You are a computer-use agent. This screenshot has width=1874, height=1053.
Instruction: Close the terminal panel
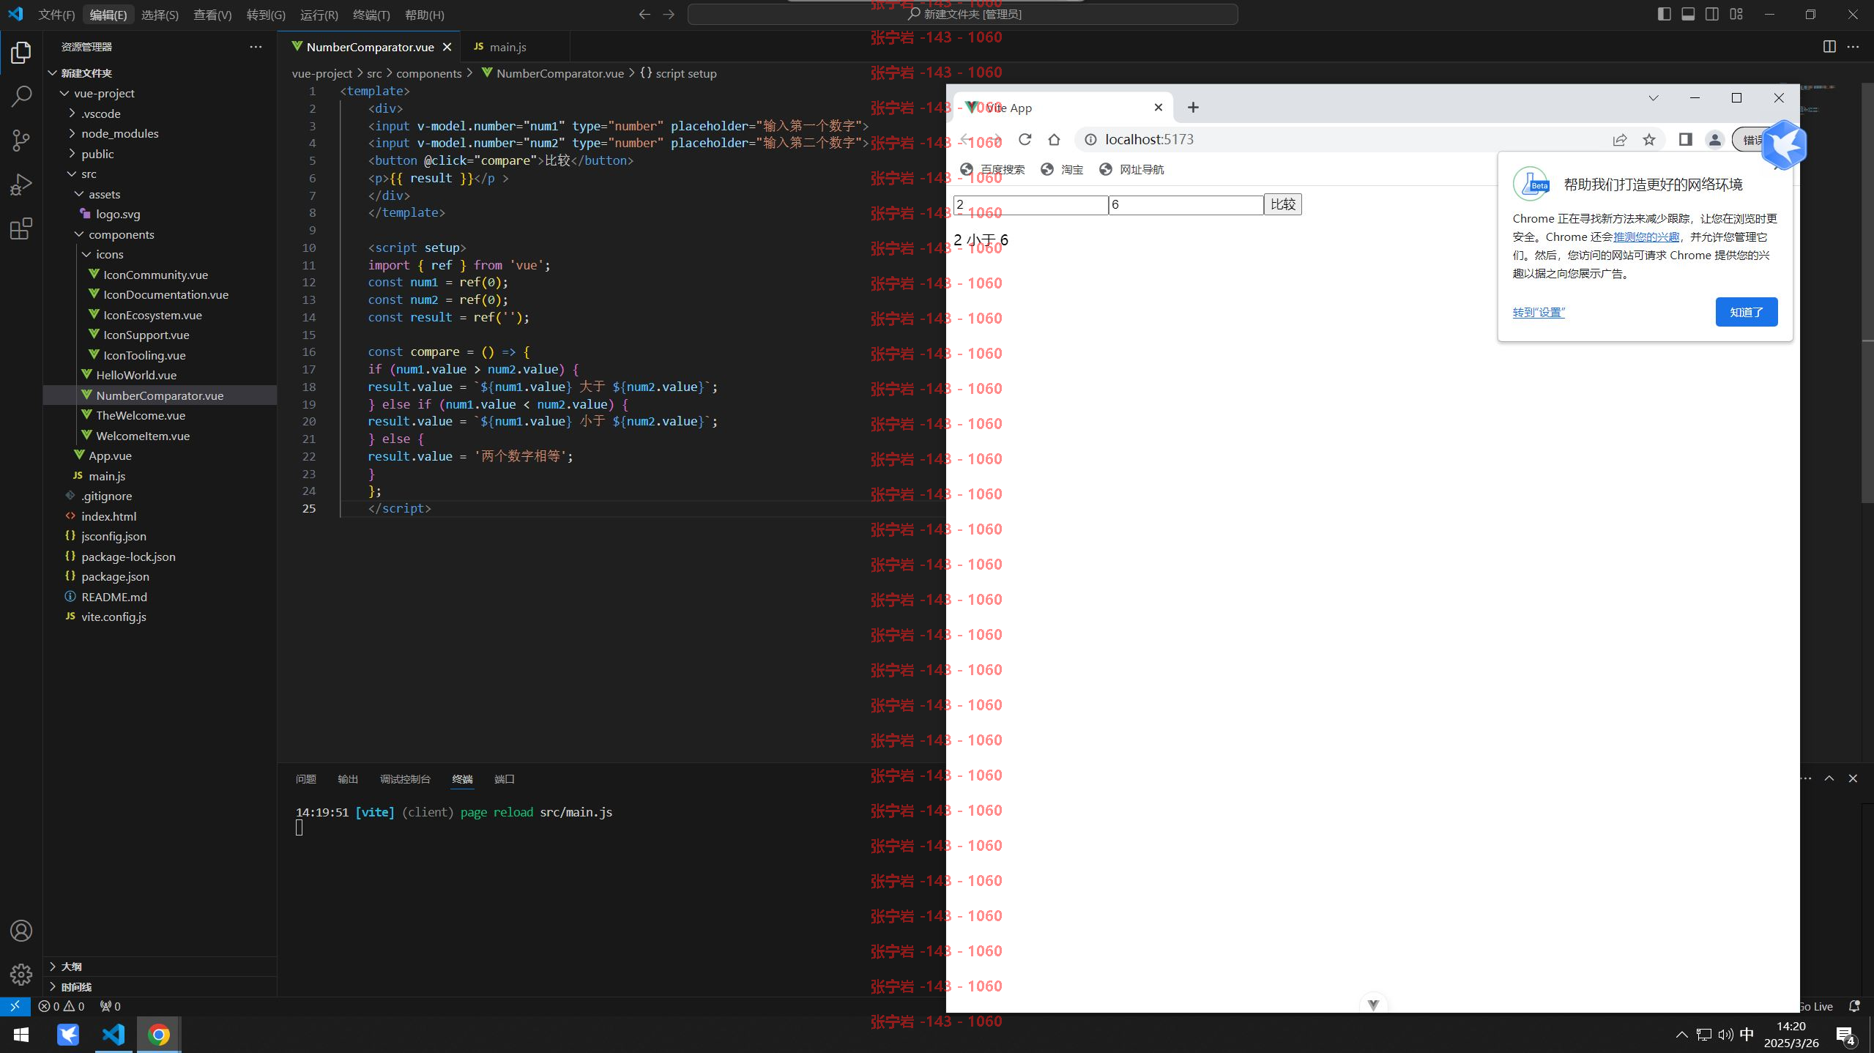click(1853, 778)
